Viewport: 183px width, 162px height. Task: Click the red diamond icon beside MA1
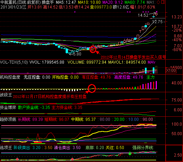[x=159, y=2]
